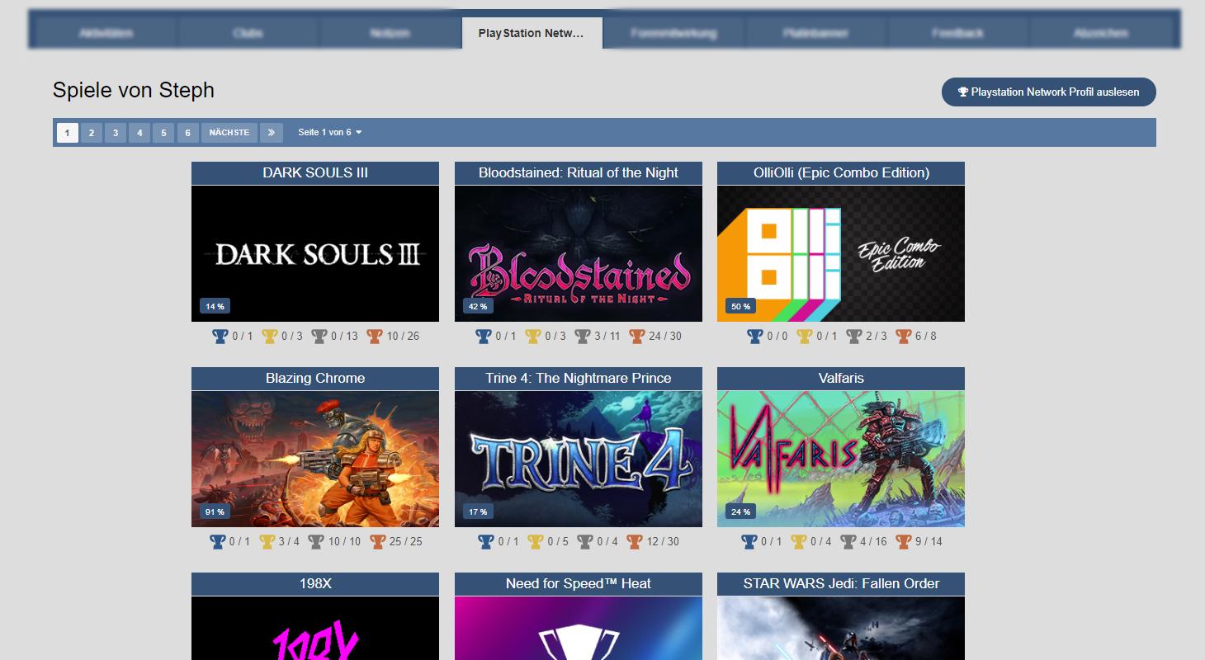Click the '24 / 30' bronze count under Bloodstained
The height and width of the screenshot is (660, 1205).
click(664, 336)
